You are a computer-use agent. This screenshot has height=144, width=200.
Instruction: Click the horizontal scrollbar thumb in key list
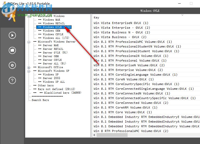pyautogui.click(x=112, y=135)
